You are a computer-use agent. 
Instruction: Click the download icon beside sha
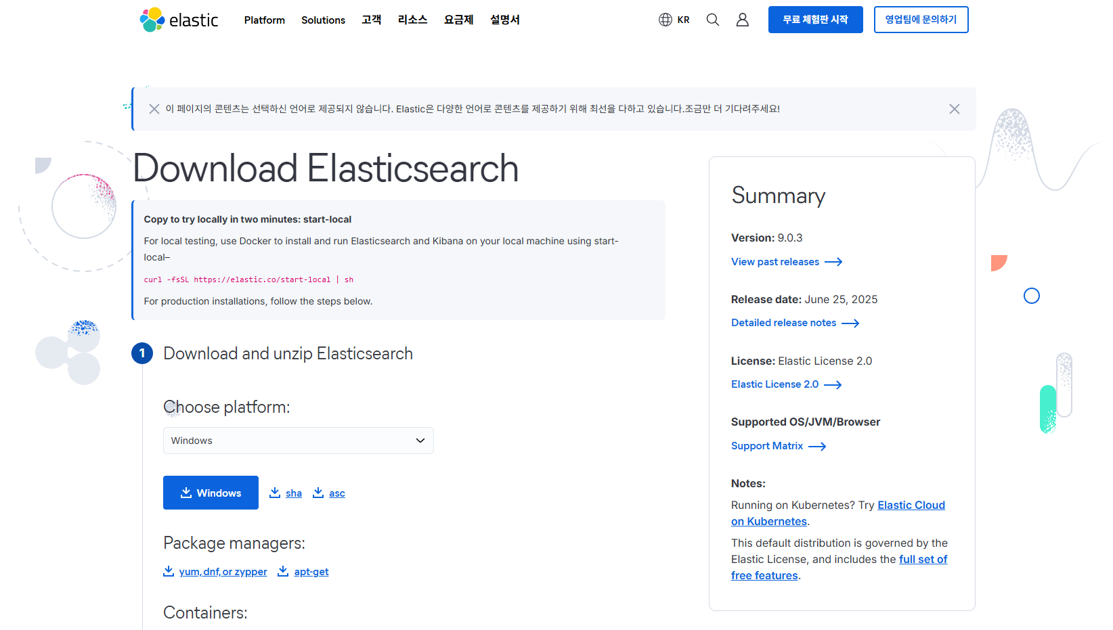(275, 493)
